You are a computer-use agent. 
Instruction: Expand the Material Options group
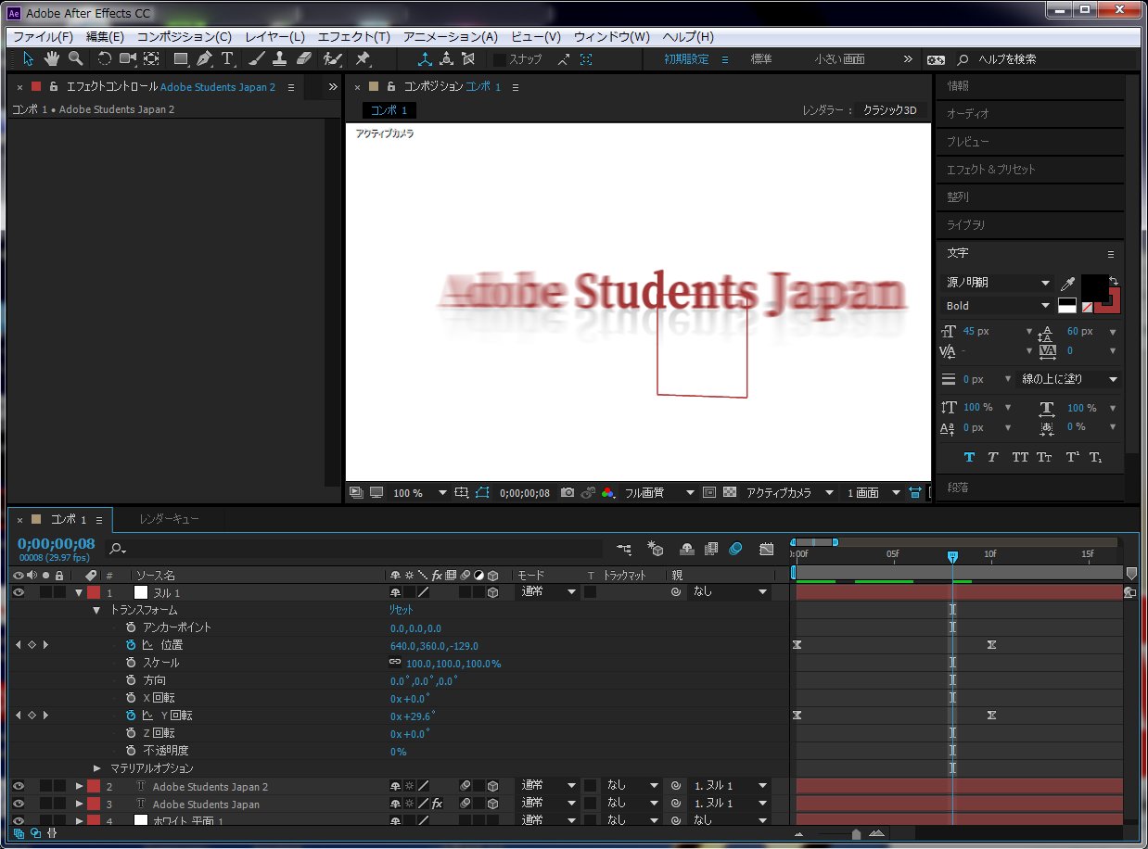[x=97, y=768]
